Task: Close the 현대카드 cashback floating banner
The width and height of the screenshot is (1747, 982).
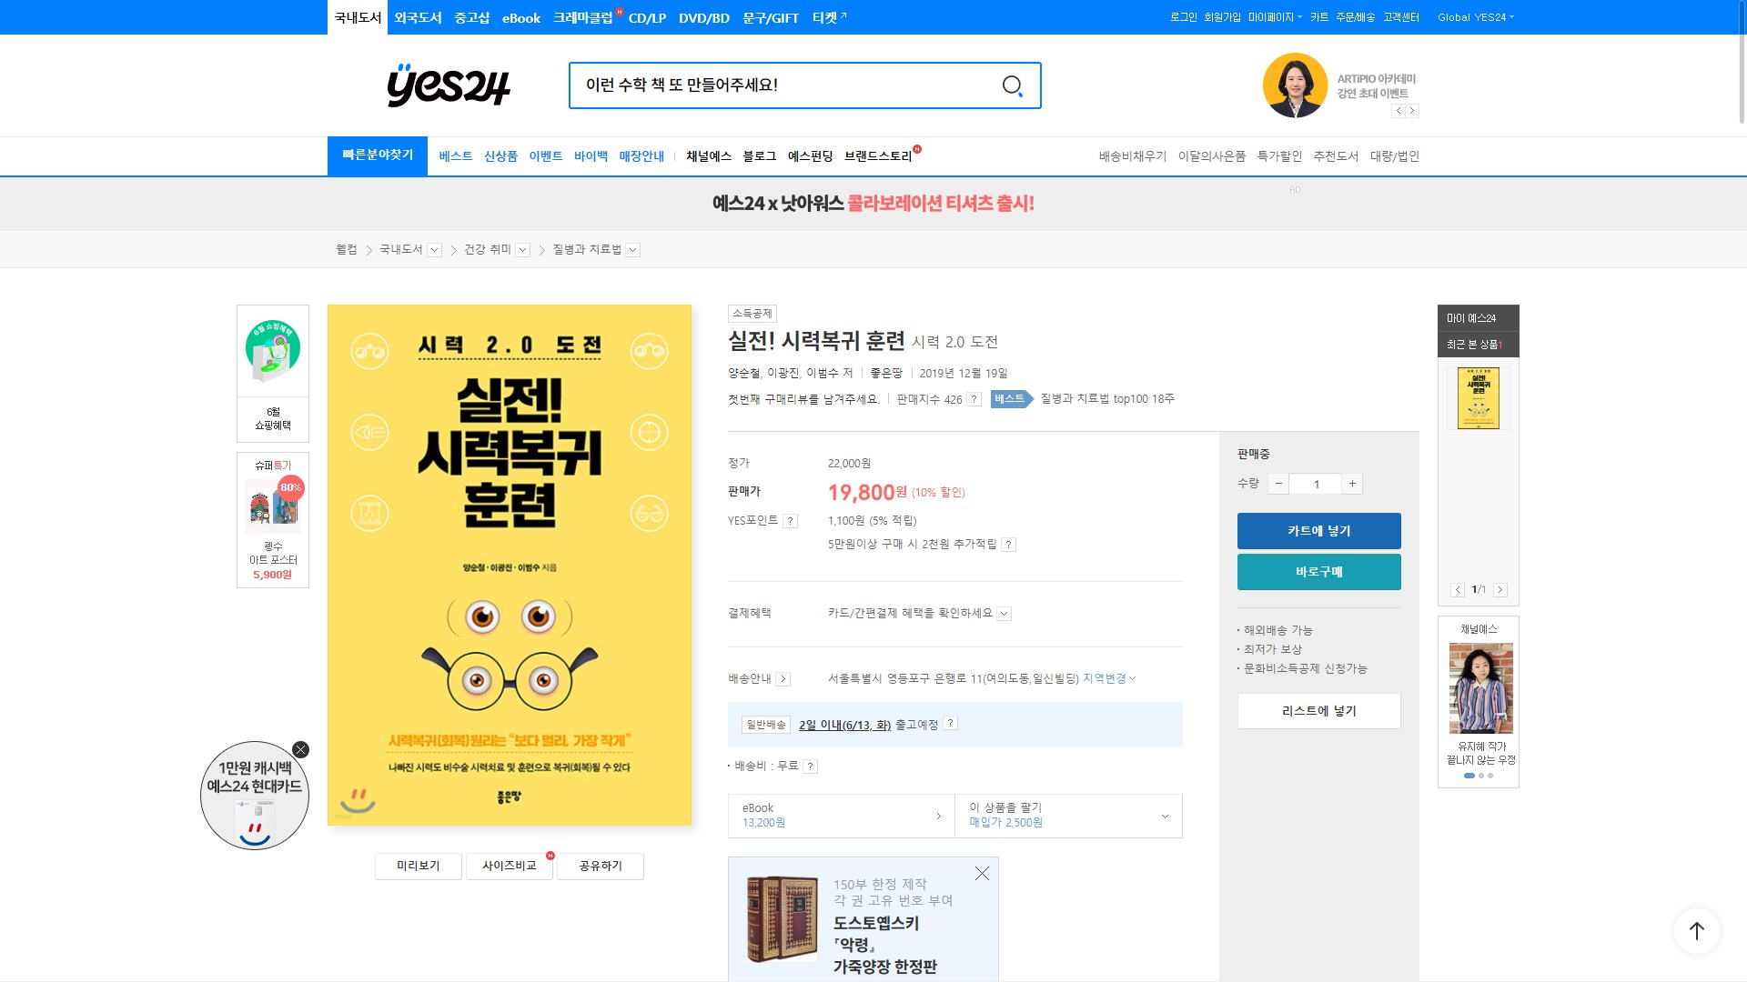Action: click(301, 750)
